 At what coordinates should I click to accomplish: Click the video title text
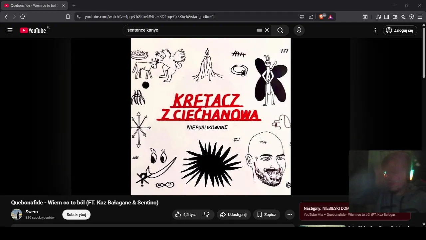coord(85,203)
